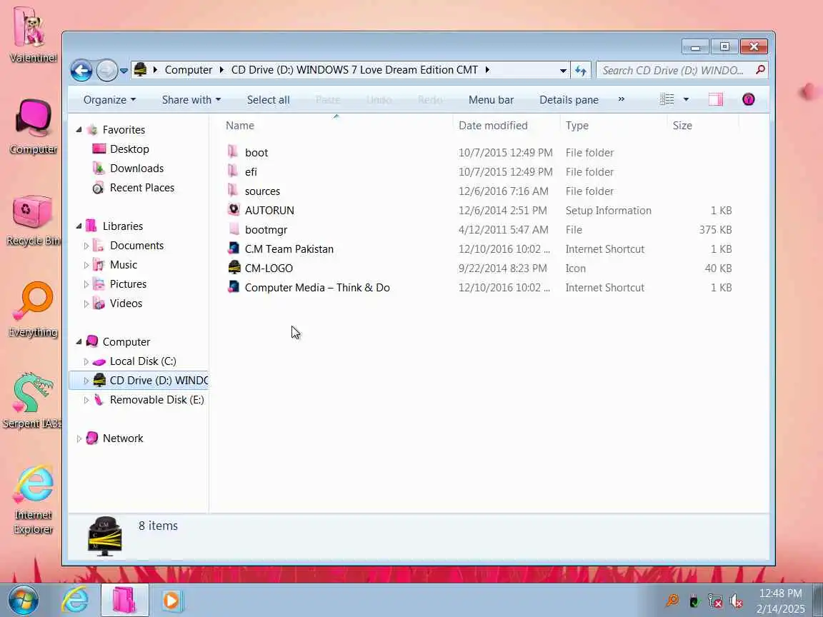The height and width of the screenshot is (617, 823).
Task: Collapse the Libraries group
Action: pyautogui.click(x=79, y=226)
